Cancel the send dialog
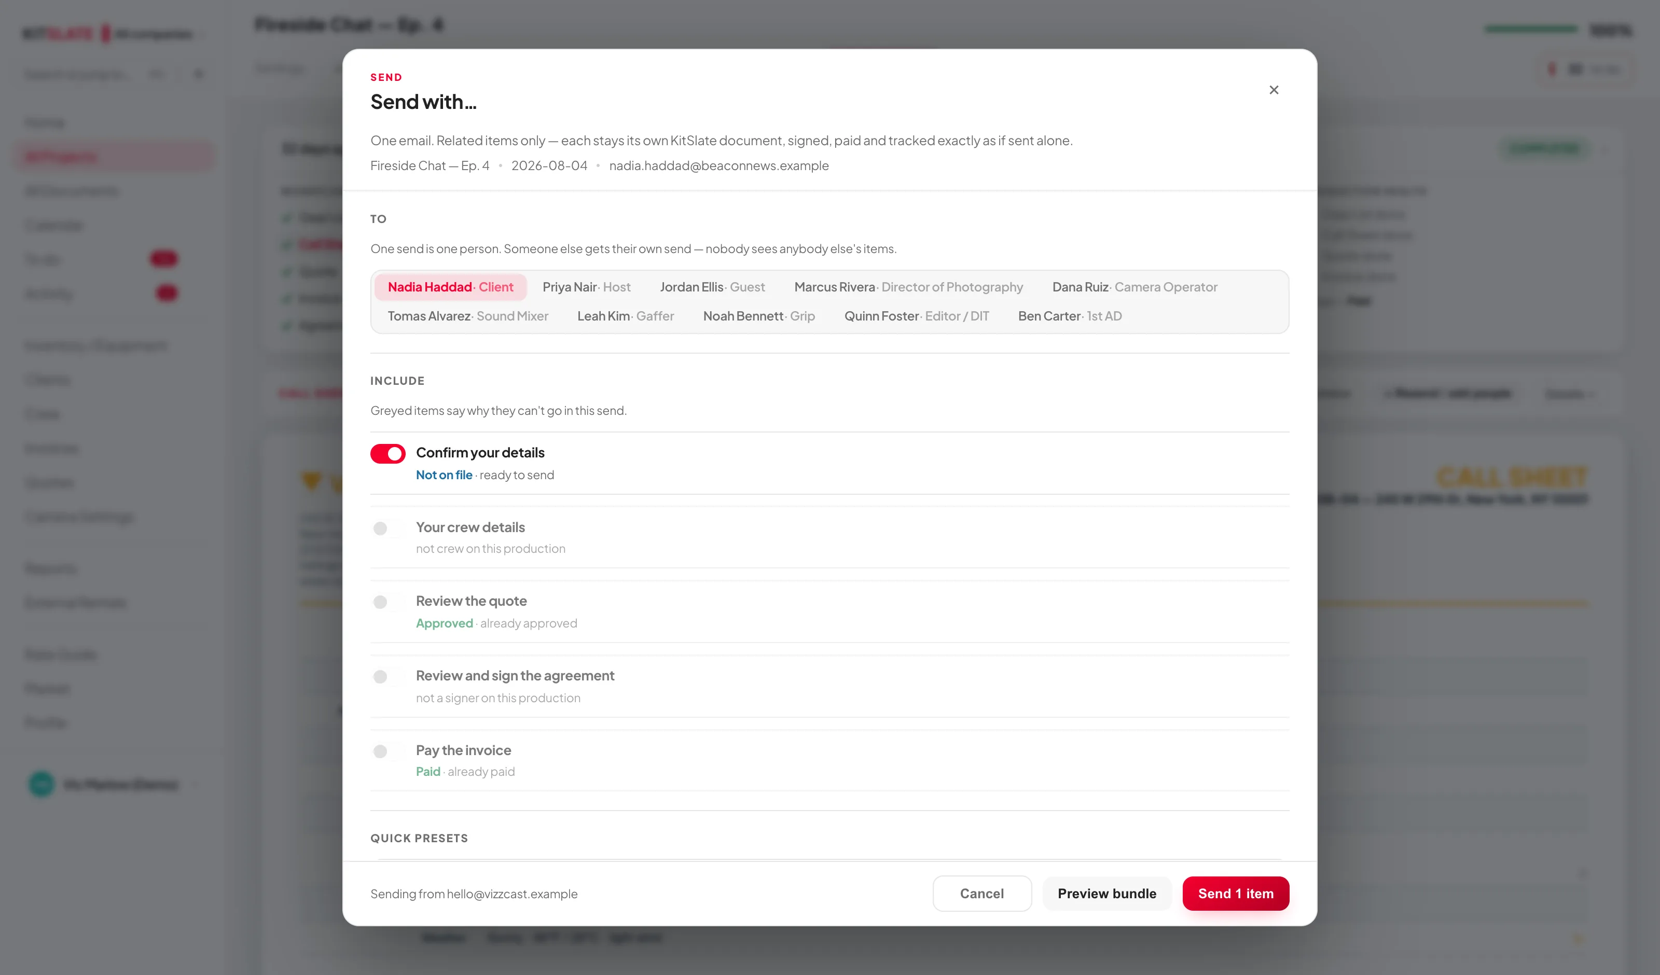This screenshot has width=1660, height=975. point(981,893)
